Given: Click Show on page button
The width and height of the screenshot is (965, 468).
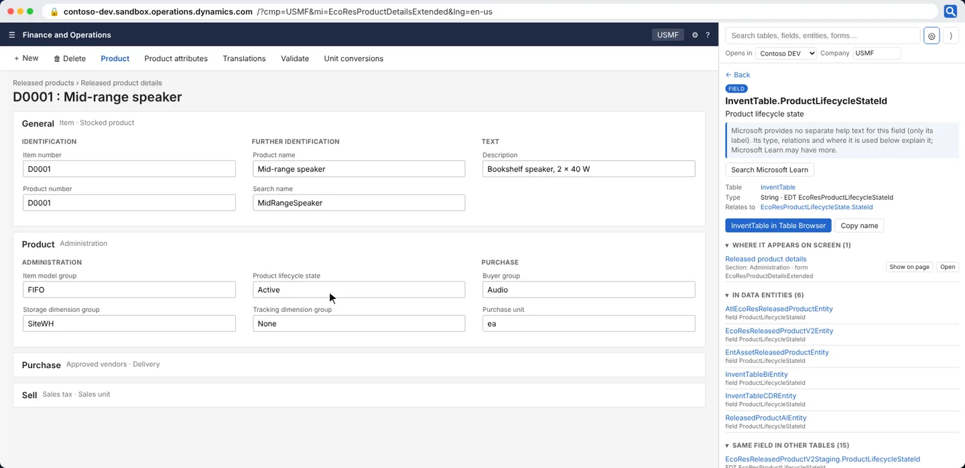Looking at the screenshot, I should tap(909, 267).
